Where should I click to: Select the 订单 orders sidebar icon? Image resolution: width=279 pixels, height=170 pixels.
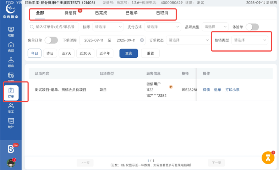[11, 92]
